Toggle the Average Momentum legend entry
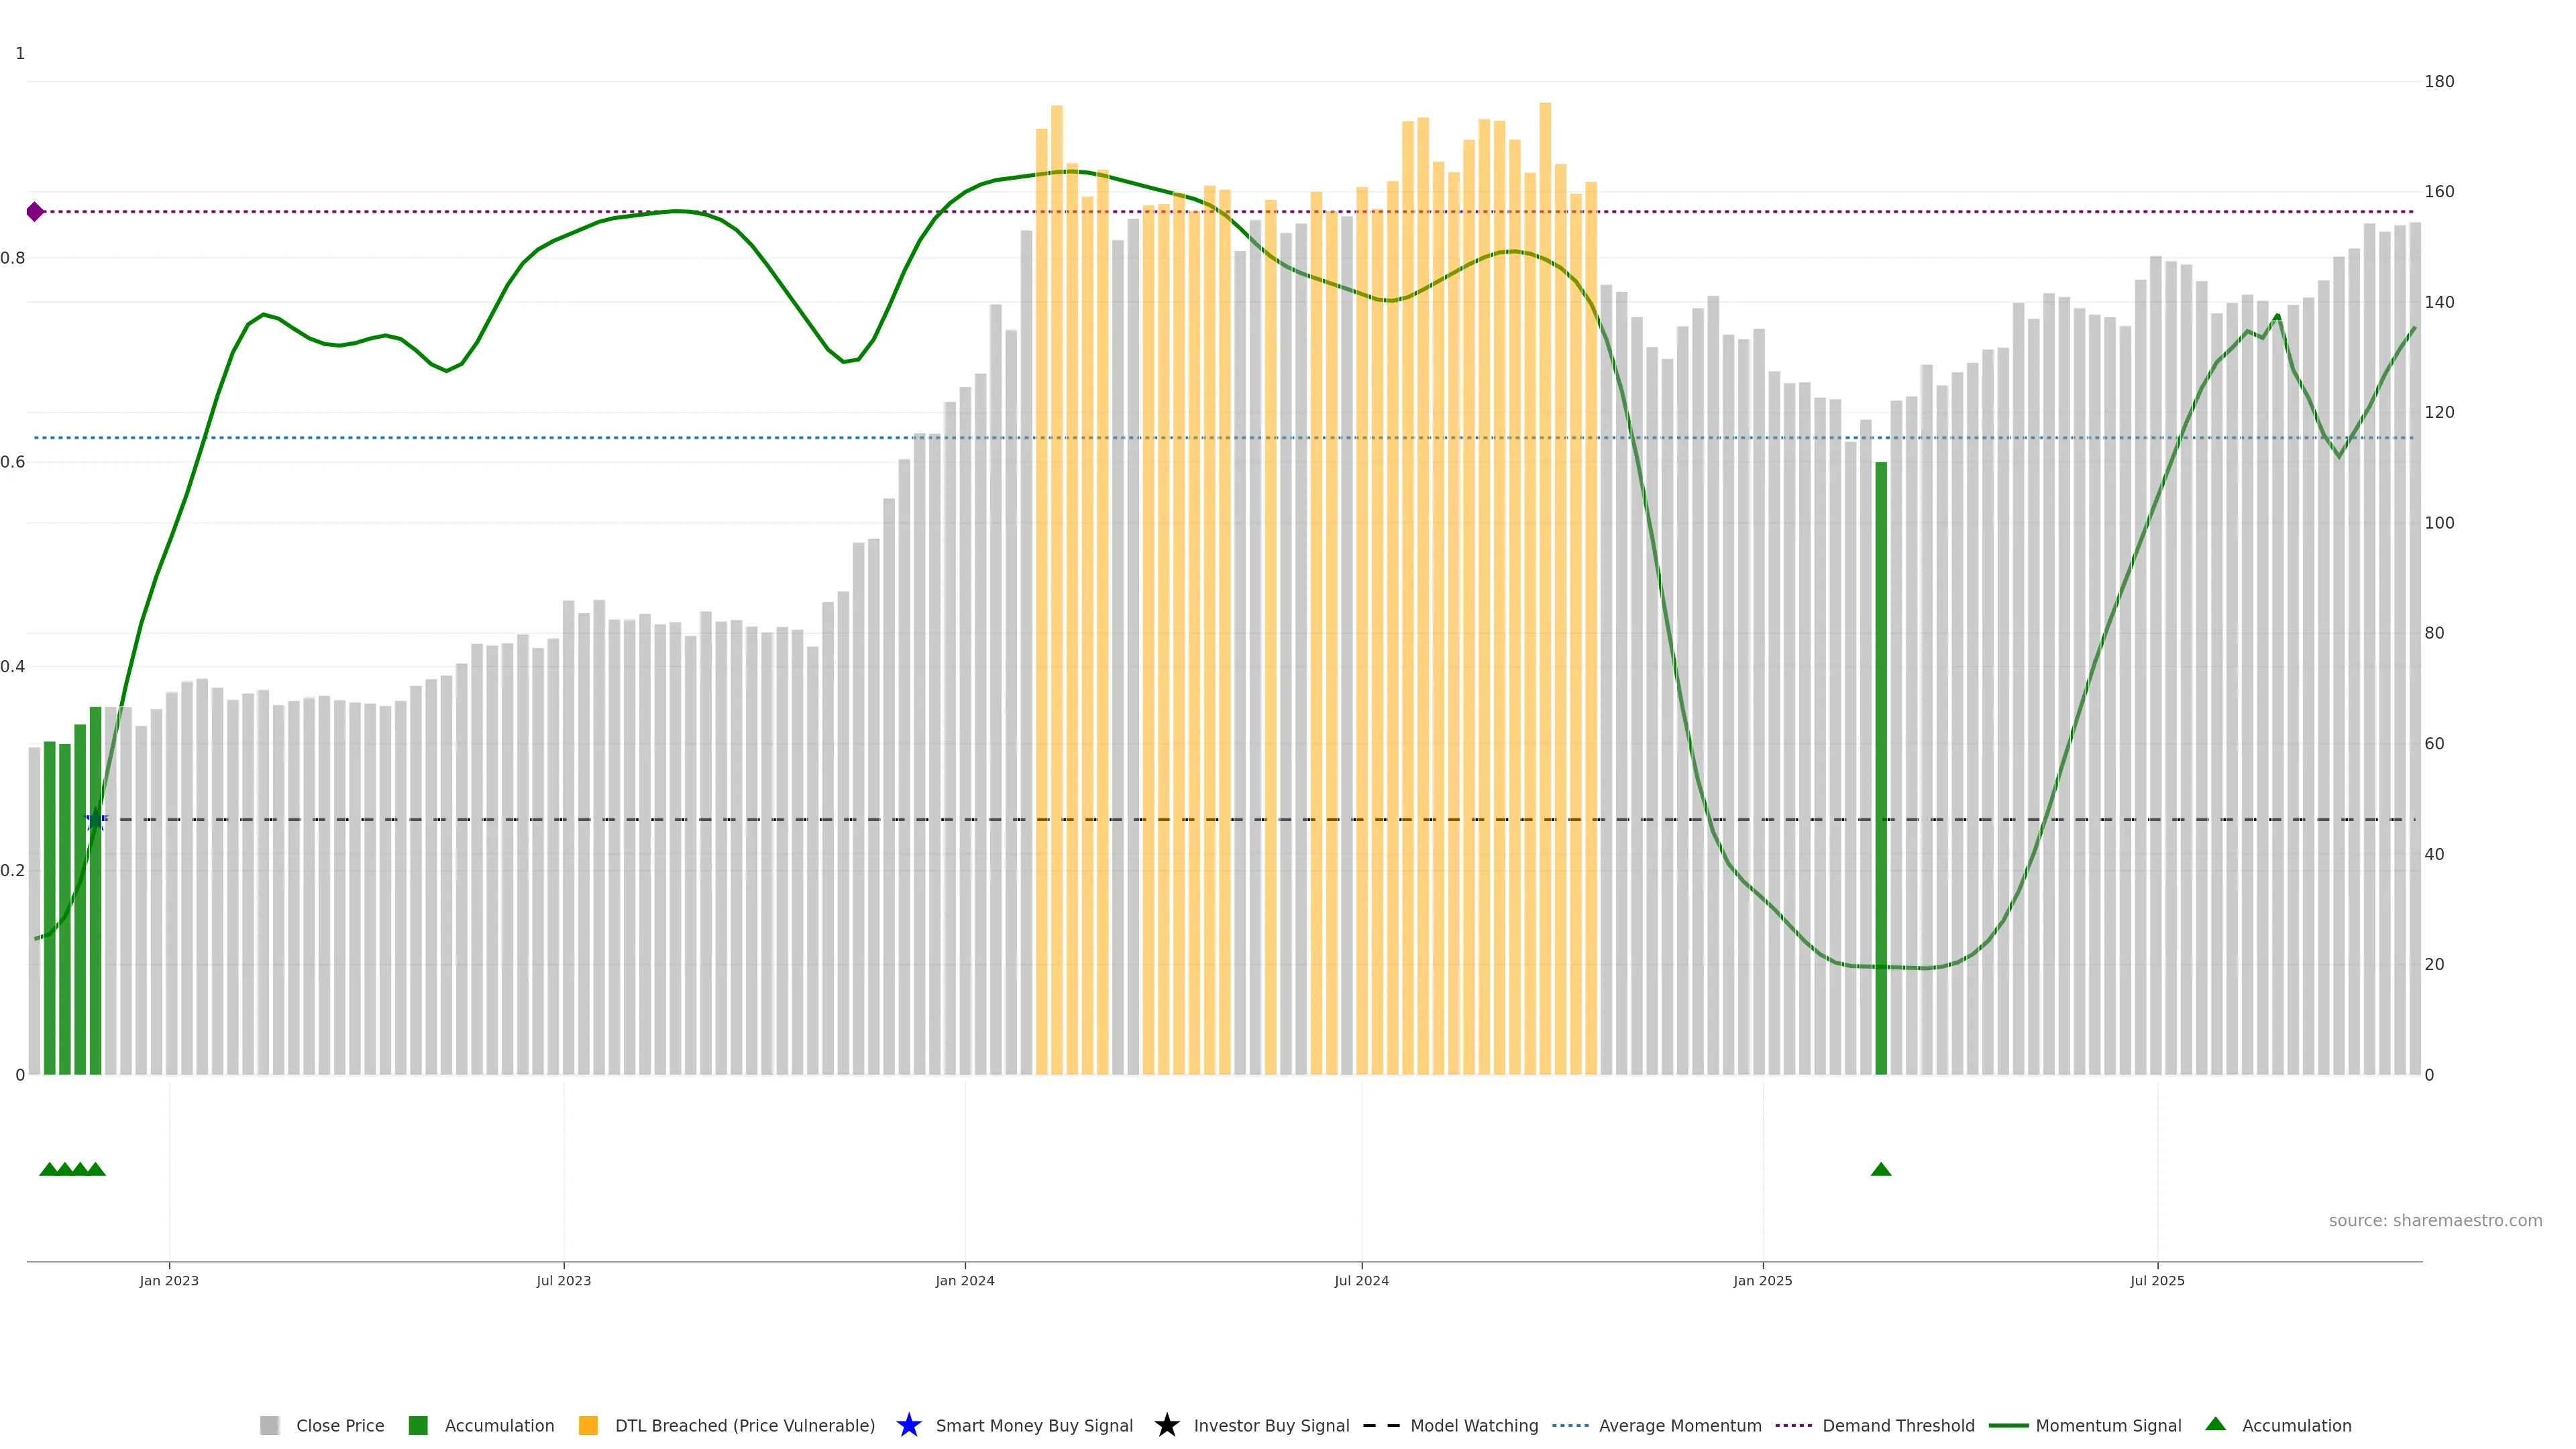 pos(1679,1425)
